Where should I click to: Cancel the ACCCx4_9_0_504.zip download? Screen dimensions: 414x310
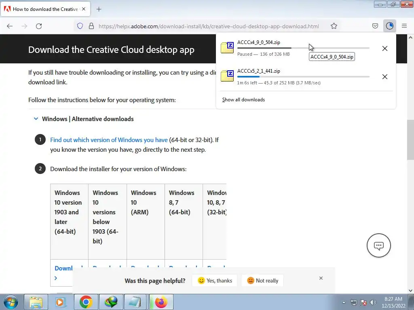click(385, 48)
